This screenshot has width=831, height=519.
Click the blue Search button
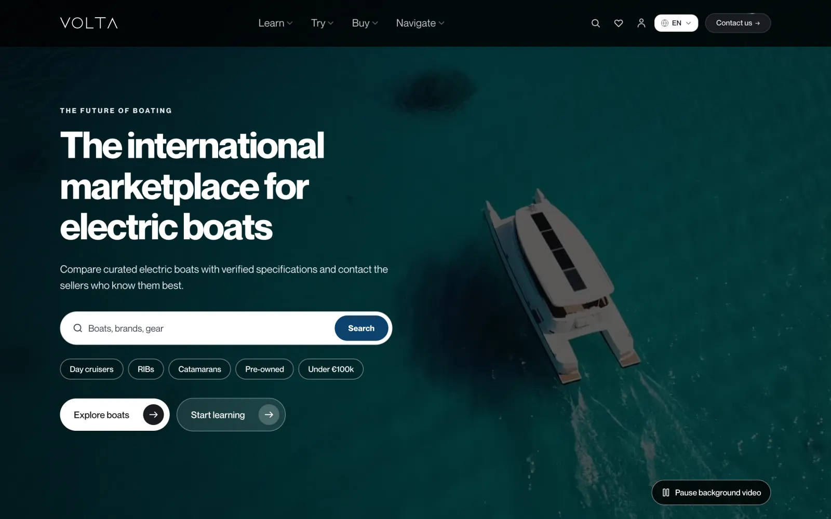(361, 328)
